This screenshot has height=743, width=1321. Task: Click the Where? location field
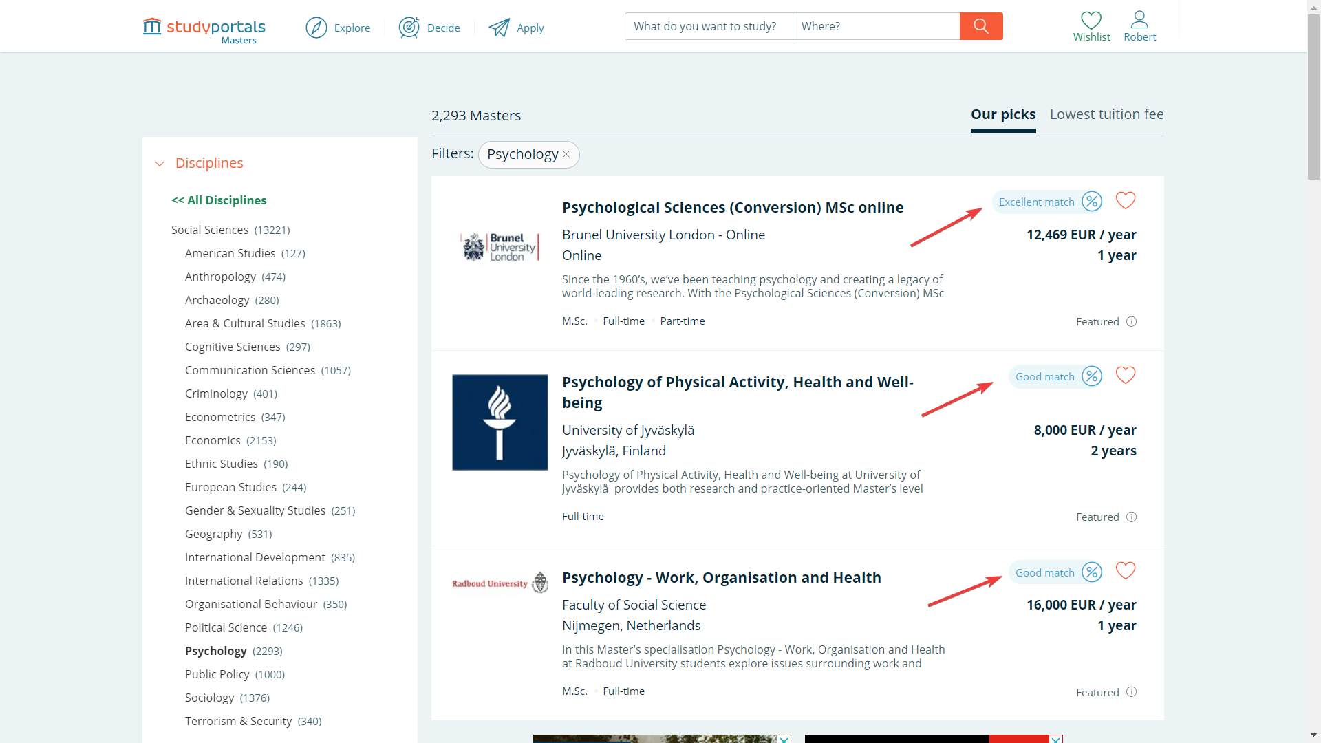pos(876,26)
